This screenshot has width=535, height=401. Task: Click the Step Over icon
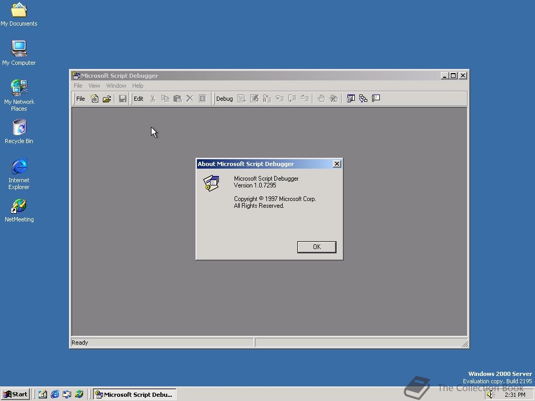tap(292, 99)
